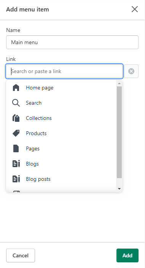The image size is (145, 268).
Task: Close the Add menu item dialog
Action: click(135, 9)
